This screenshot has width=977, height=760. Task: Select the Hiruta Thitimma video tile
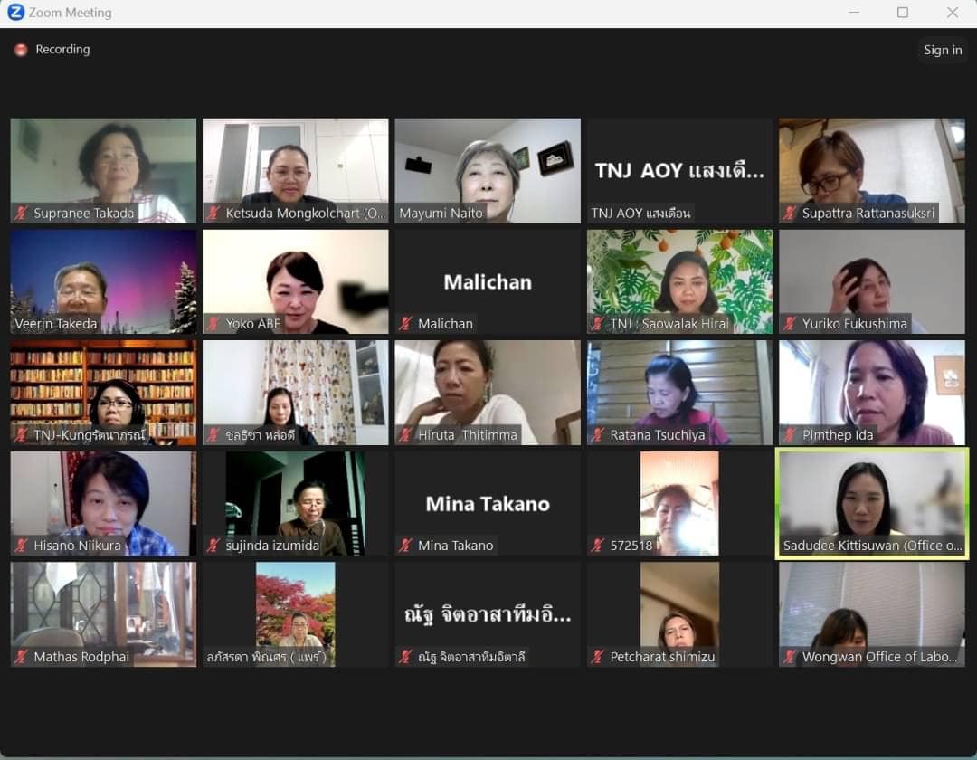pos(488,393)
